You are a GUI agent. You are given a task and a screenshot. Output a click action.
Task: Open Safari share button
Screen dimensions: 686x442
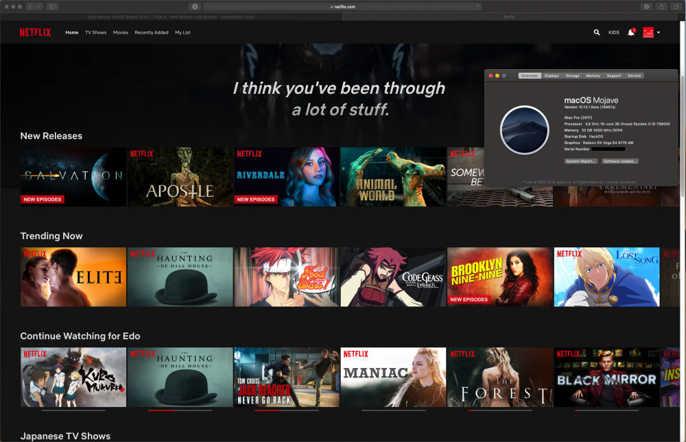pos(661,7)
